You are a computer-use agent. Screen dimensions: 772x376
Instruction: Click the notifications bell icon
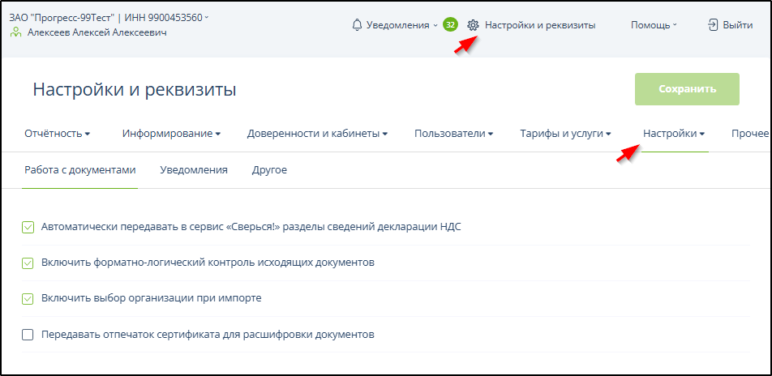(x=357, y=25)
